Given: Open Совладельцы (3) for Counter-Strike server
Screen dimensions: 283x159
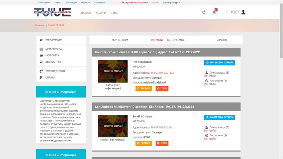Looking at the screenshot, I should tap(219, 73).
